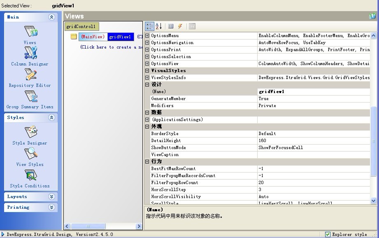Screen dimensions: 379x238
Task: Expand the OptionsPrint property
Action: tap(147, 49)
